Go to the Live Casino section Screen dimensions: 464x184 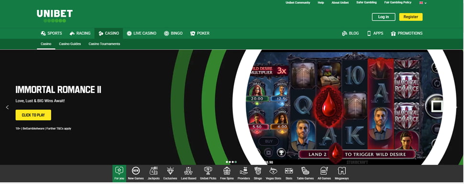click(x=142, y=33)
